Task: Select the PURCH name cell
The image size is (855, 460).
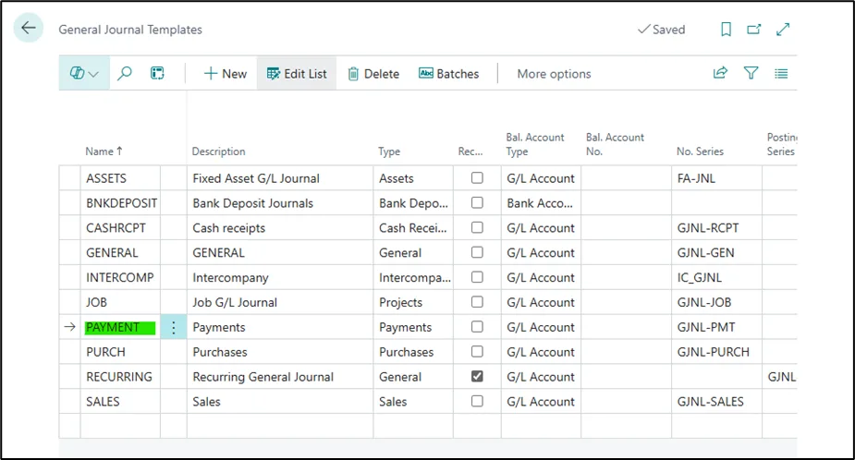Action: coord(120,352)
